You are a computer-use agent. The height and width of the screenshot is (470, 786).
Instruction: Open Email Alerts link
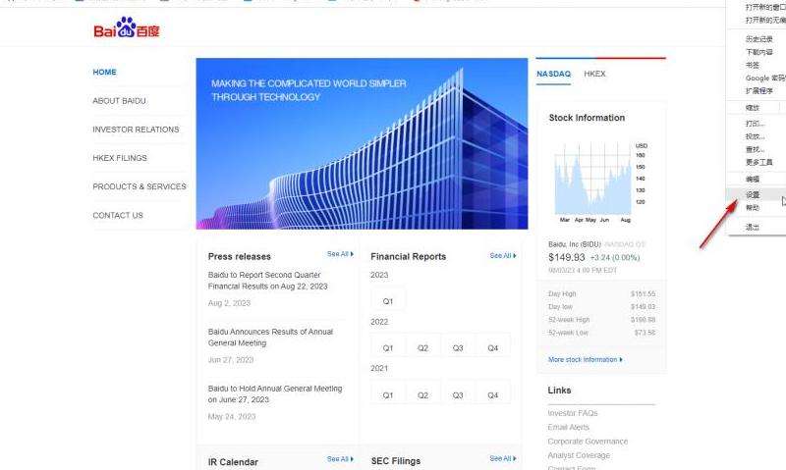pos(569,427)
